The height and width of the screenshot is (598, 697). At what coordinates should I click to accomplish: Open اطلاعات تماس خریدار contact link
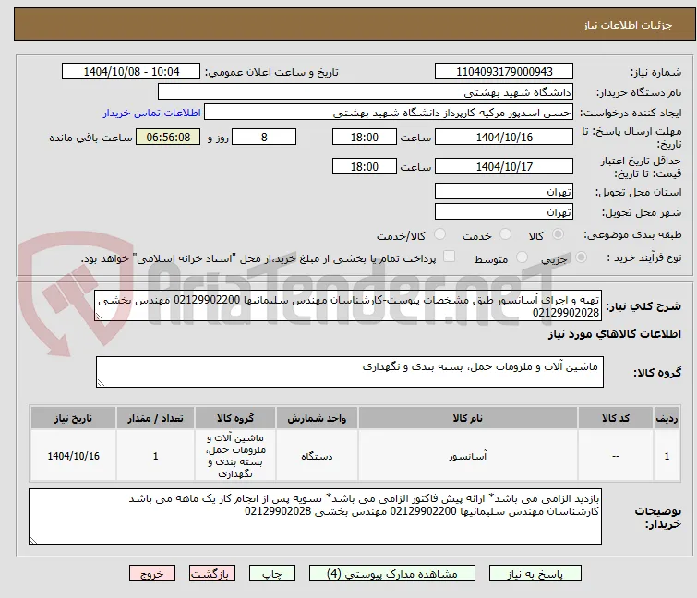click(x=152, y=113)
